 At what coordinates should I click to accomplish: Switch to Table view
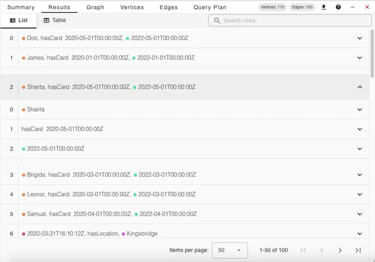(x=55, y=21)
